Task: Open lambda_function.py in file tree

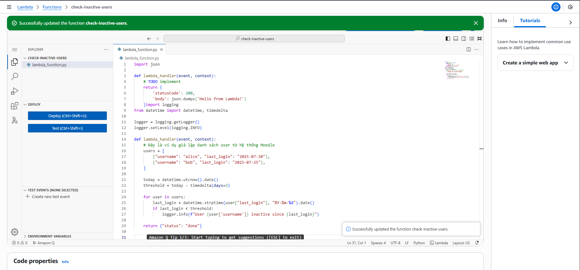Action: point(68,65)
